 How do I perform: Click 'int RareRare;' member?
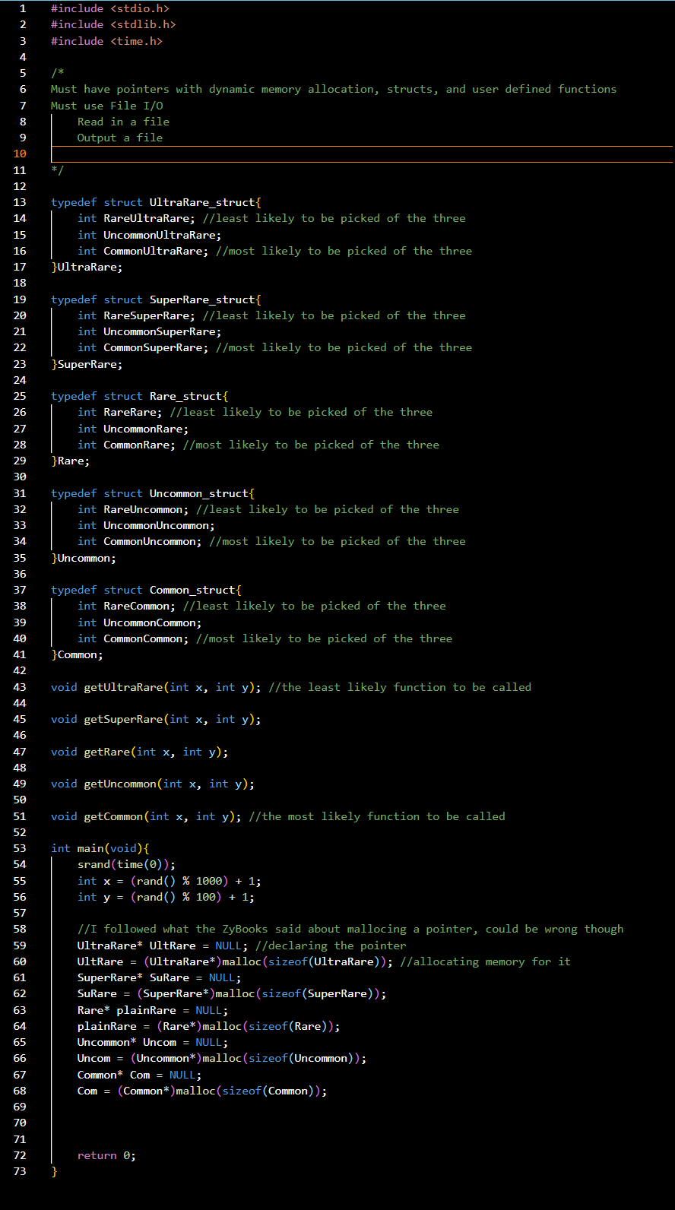[x=120, y=412]
